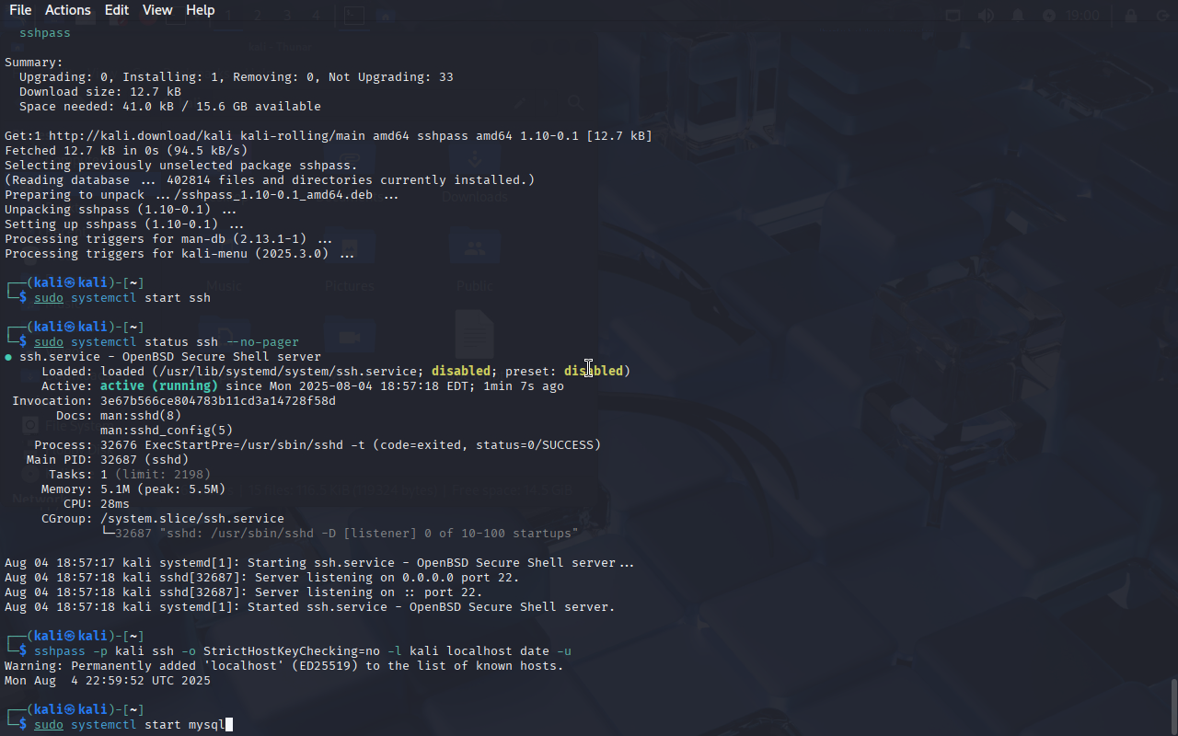Click '/system.slice/ssh.service' CGroup path
The height and width of the screenshot is (736, 1178).
(x=192, y=519)
